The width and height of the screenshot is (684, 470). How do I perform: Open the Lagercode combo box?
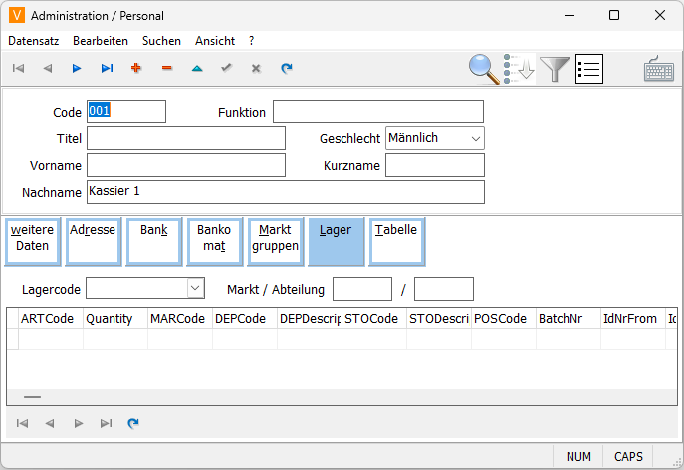[x=194, y=289]
